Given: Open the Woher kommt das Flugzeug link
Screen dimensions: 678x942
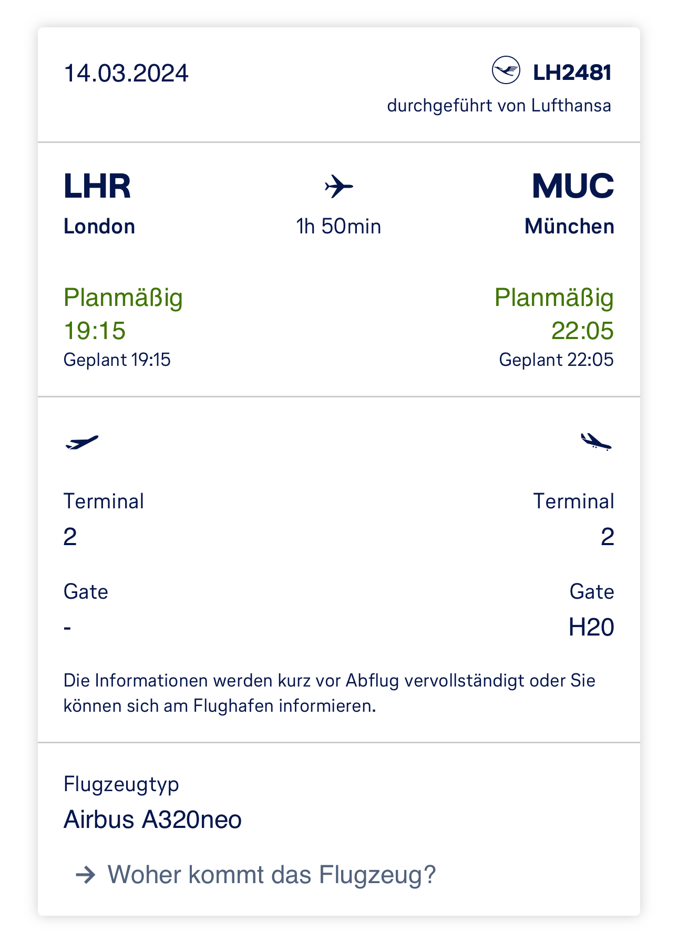Looking at the screenshot, I should (x=272, y=875).
